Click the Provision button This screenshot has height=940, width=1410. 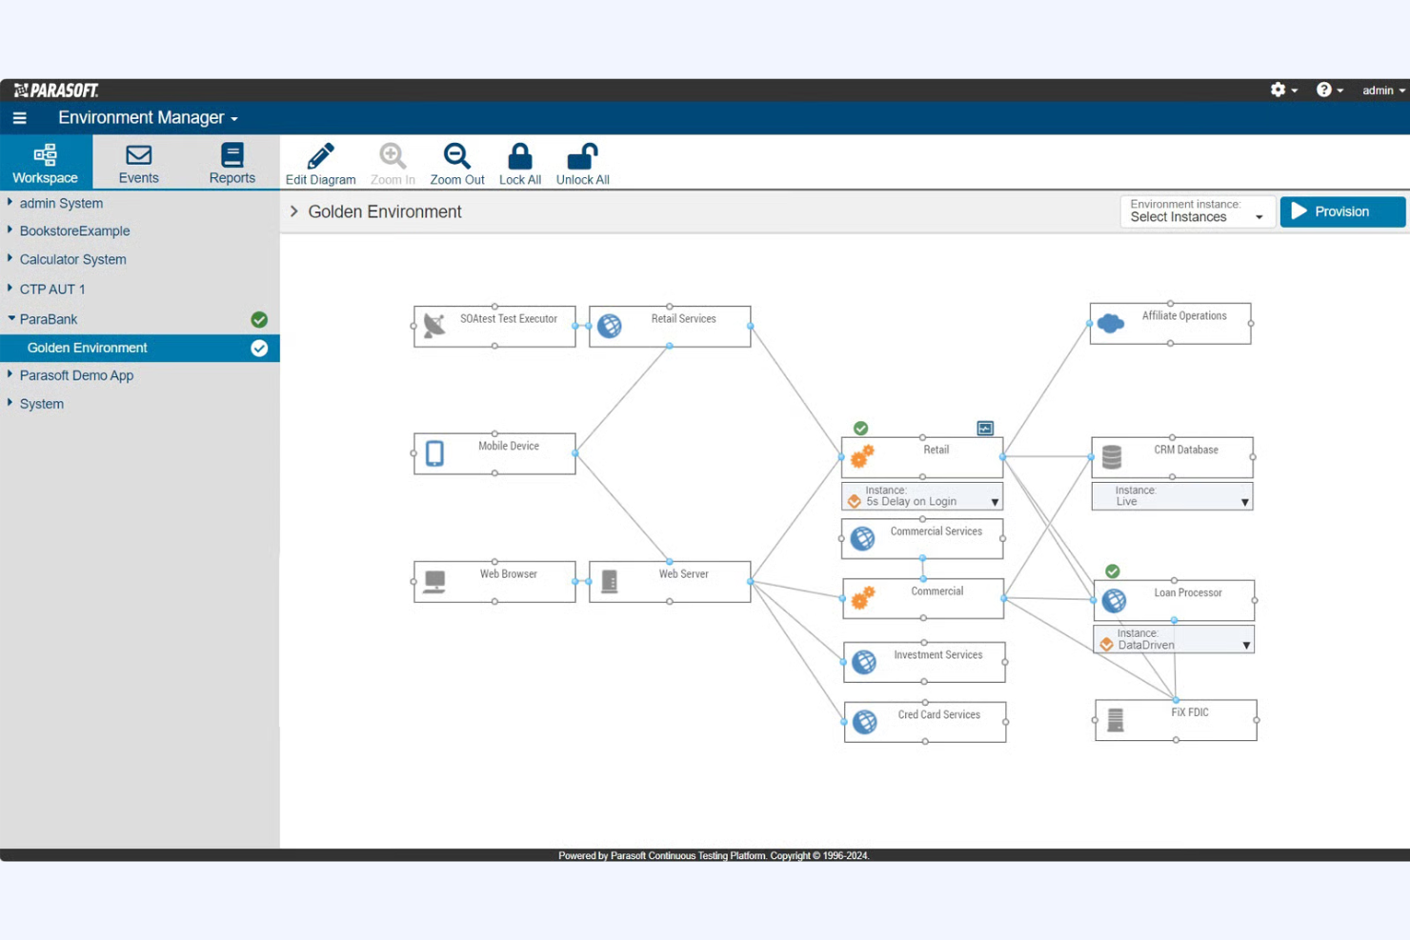[x=1341, y=211]
